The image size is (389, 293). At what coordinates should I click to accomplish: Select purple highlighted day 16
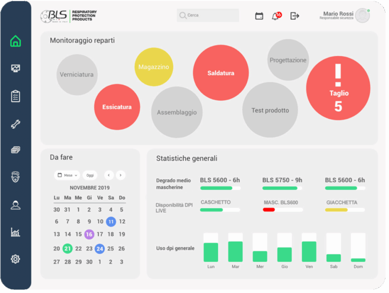pyautogui.click(x=89, y=234)
